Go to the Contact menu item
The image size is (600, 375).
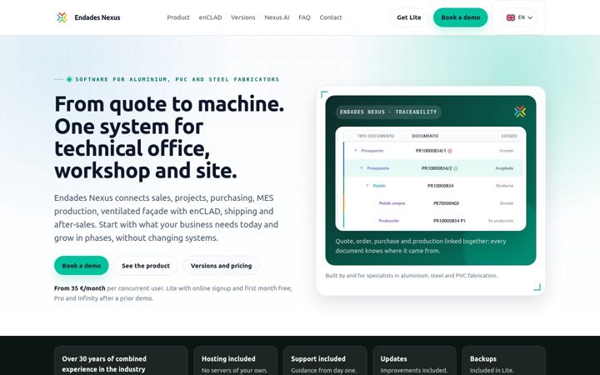tap(331, 17)
